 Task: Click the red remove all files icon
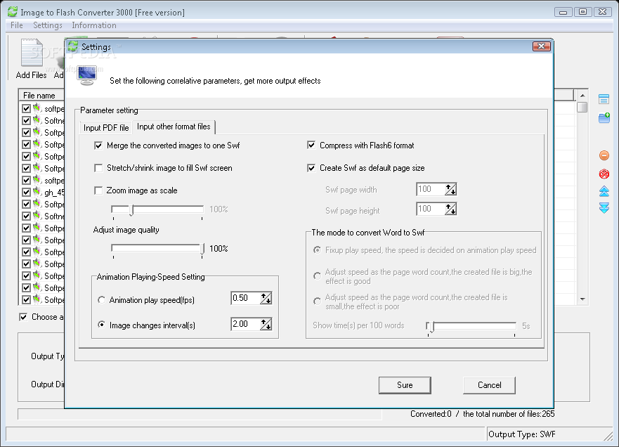[x=604, y=174]
